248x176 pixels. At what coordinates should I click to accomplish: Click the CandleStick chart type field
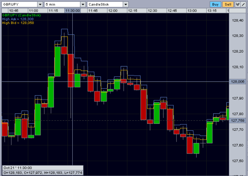(105, 4)
